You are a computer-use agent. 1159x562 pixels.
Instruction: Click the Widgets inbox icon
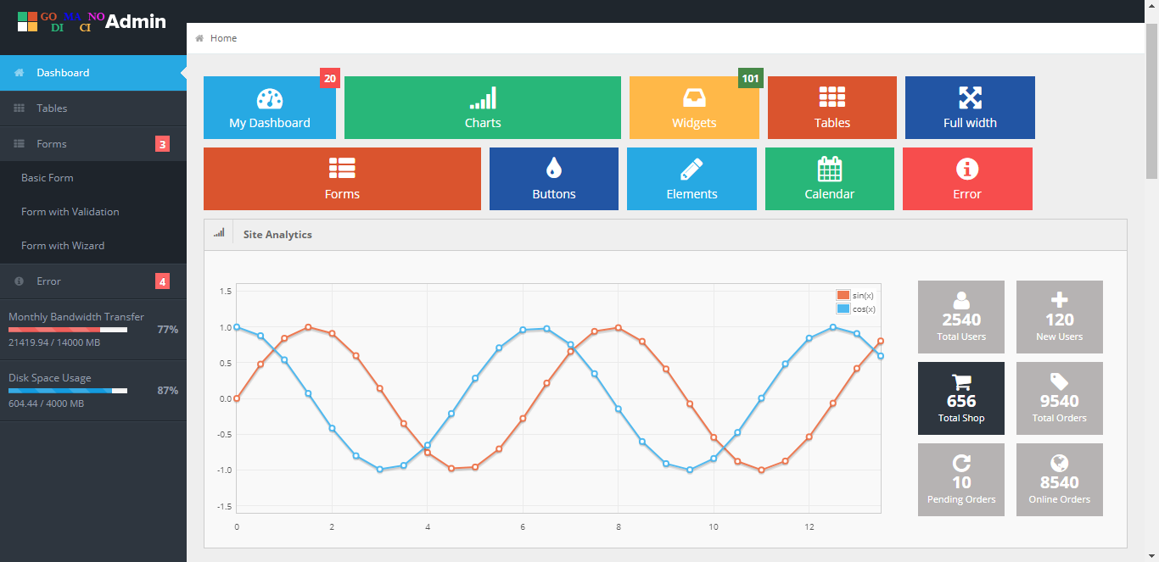pyautogui.click(x=693, y=98)
